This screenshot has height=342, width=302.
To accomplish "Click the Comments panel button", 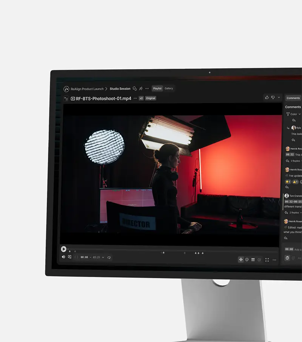I will 293,98.
